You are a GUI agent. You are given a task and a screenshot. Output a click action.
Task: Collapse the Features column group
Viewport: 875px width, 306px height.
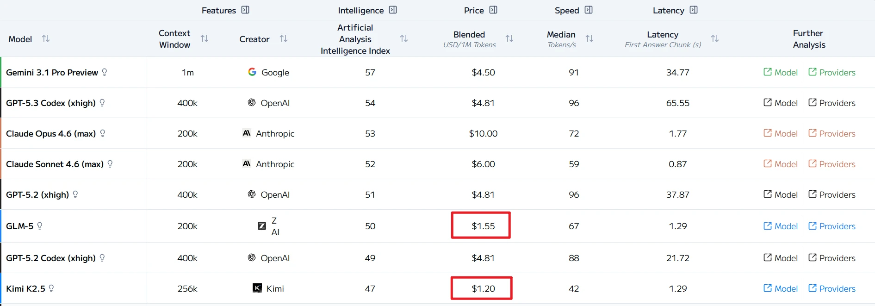pyautogui.click(x=245, y=10)
